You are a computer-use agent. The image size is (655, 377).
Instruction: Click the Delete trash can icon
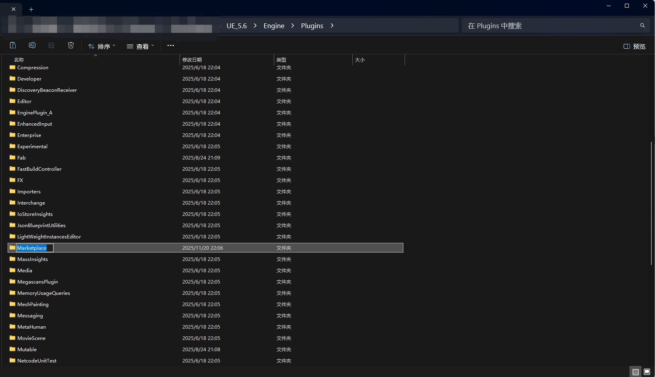click(71, 46)
